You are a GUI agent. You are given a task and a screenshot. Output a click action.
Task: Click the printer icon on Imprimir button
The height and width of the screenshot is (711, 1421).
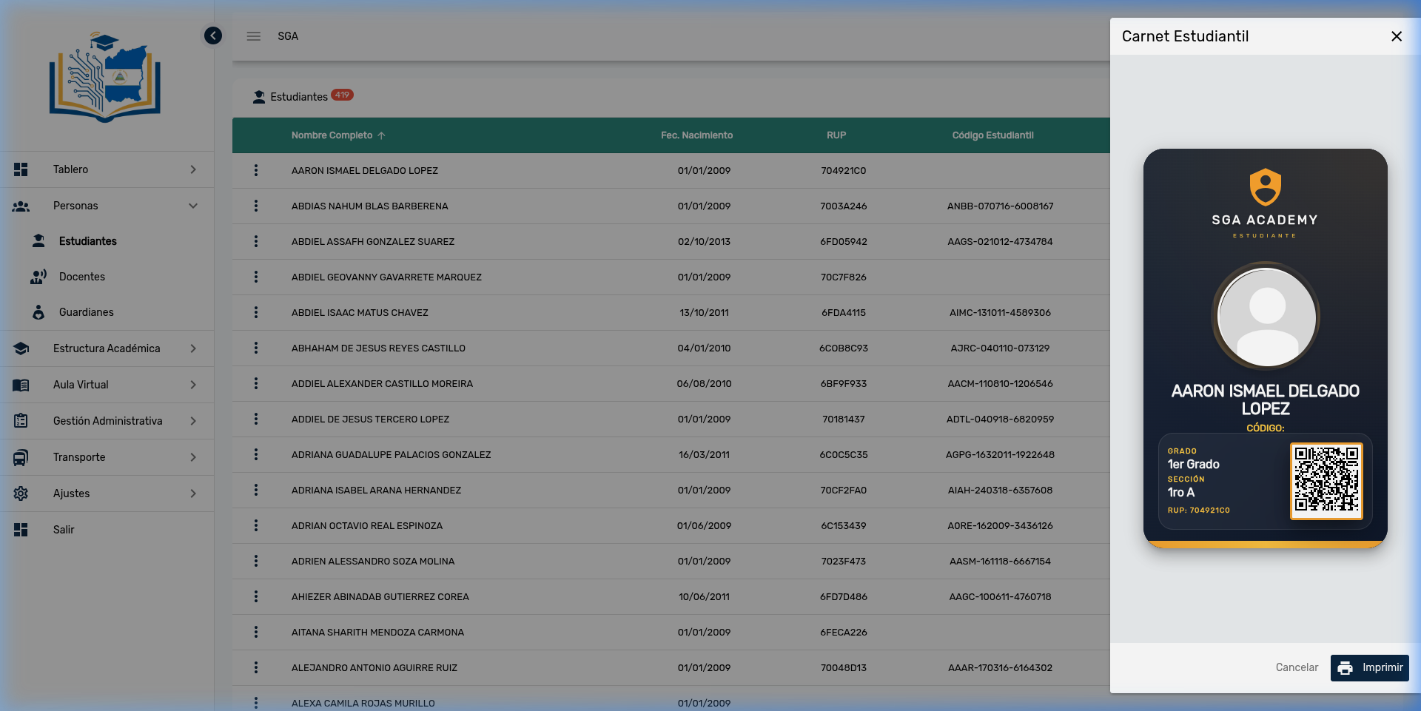point(1345,668)
